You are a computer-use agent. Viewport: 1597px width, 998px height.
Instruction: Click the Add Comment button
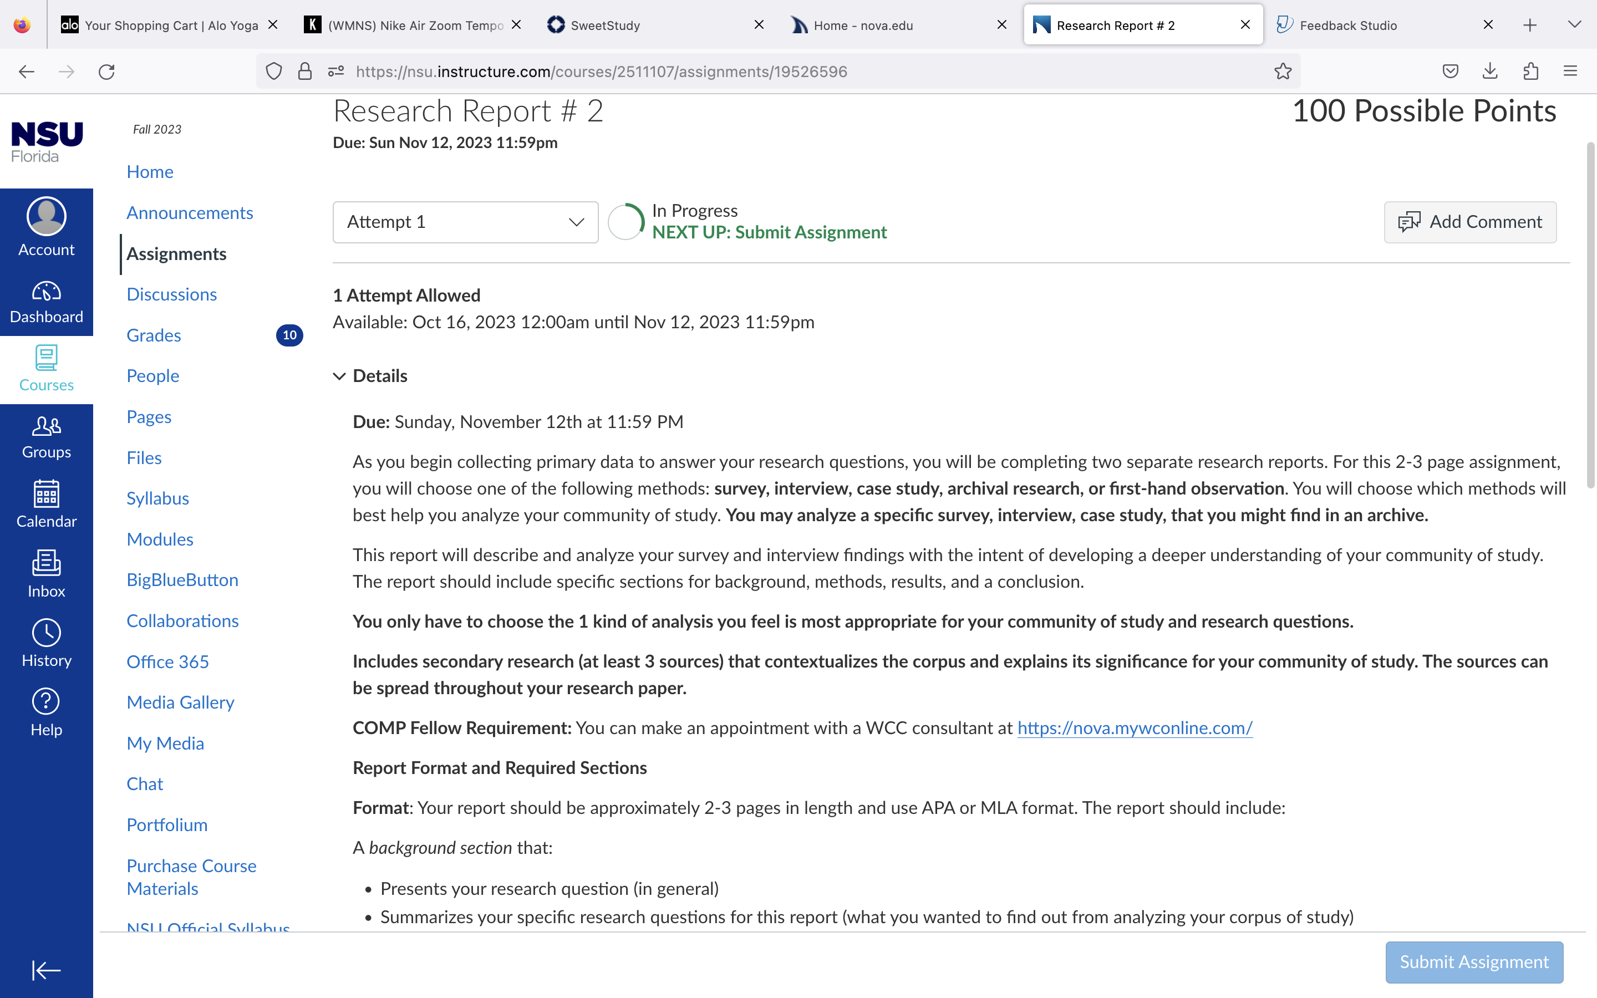tap(1471, 222)
